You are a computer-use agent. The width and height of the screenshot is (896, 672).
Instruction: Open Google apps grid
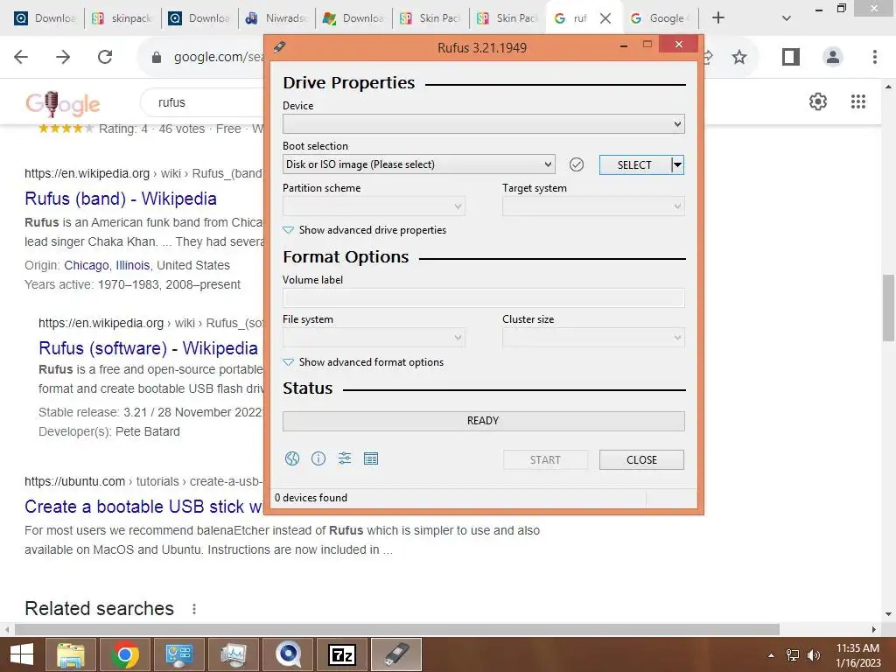pos(857,101)
